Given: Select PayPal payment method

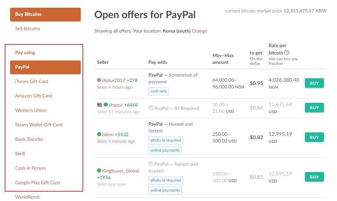Looking at the screenshot, I should (x=45, y=67).
